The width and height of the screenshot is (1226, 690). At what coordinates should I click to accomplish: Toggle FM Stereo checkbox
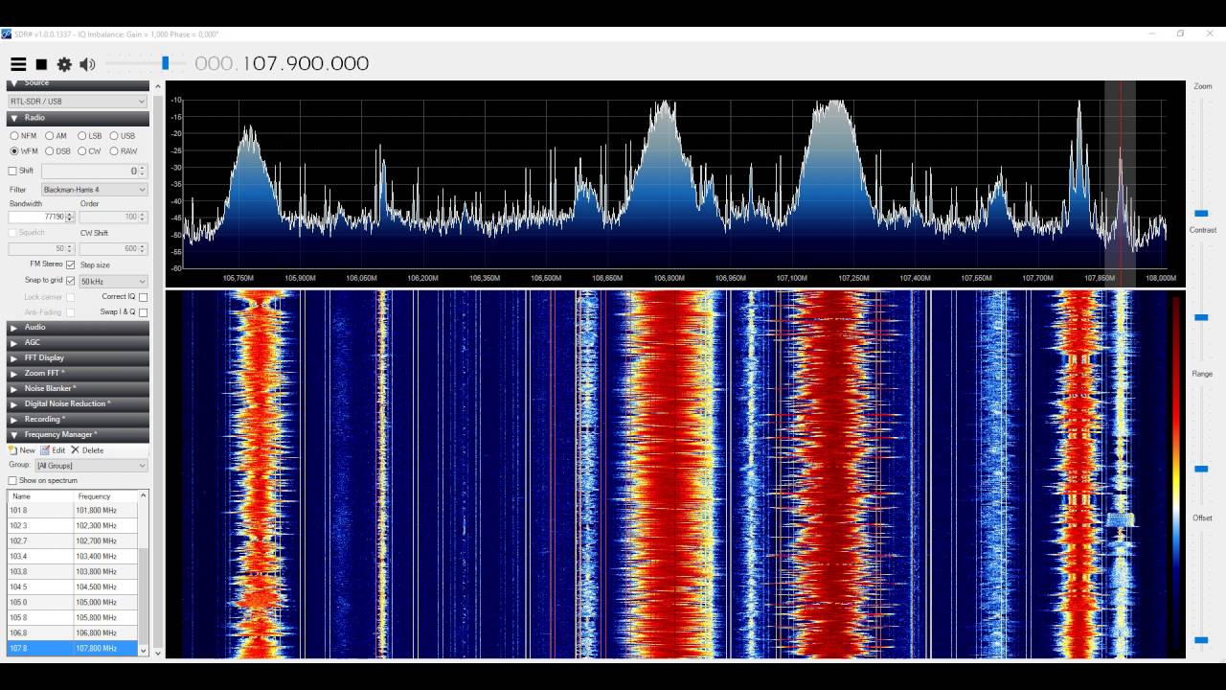[x=70, y=264]
